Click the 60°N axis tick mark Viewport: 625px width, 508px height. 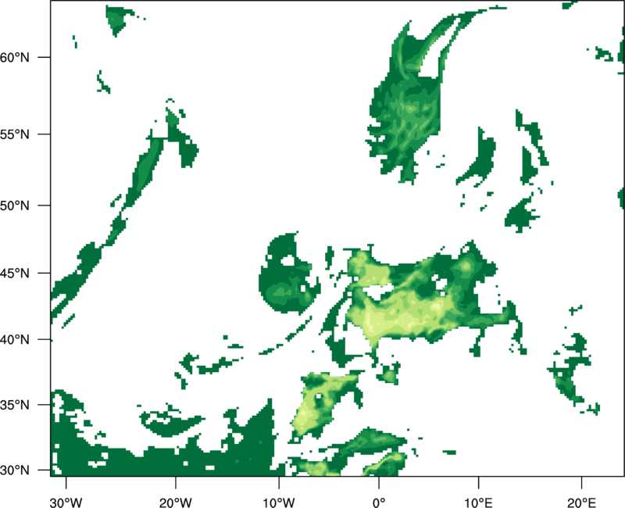[x=45, y=57]
